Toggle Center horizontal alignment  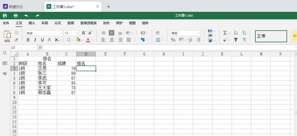(x=112, y=40)
